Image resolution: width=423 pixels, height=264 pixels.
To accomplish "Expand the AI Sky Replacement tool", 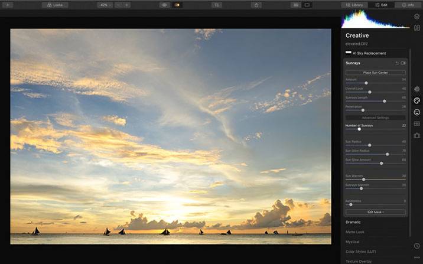I will coord(369,53).
